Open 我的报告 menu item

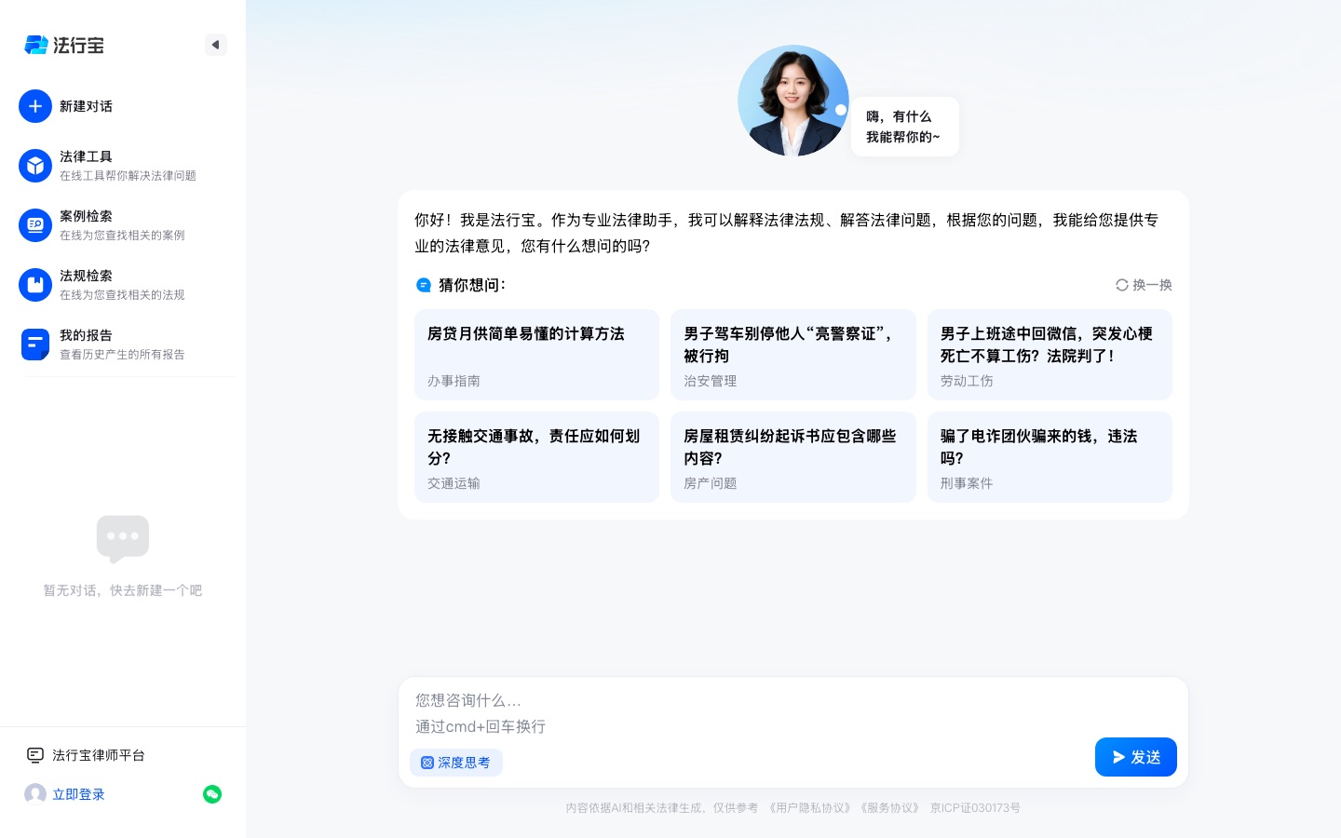(x=123, y=345)
